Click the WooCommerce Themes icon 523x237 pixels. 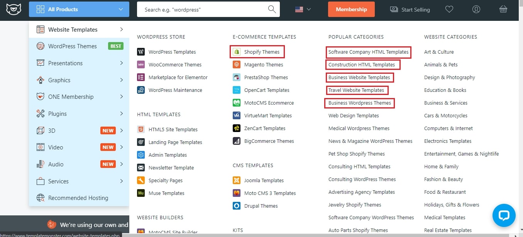[141, 64]
